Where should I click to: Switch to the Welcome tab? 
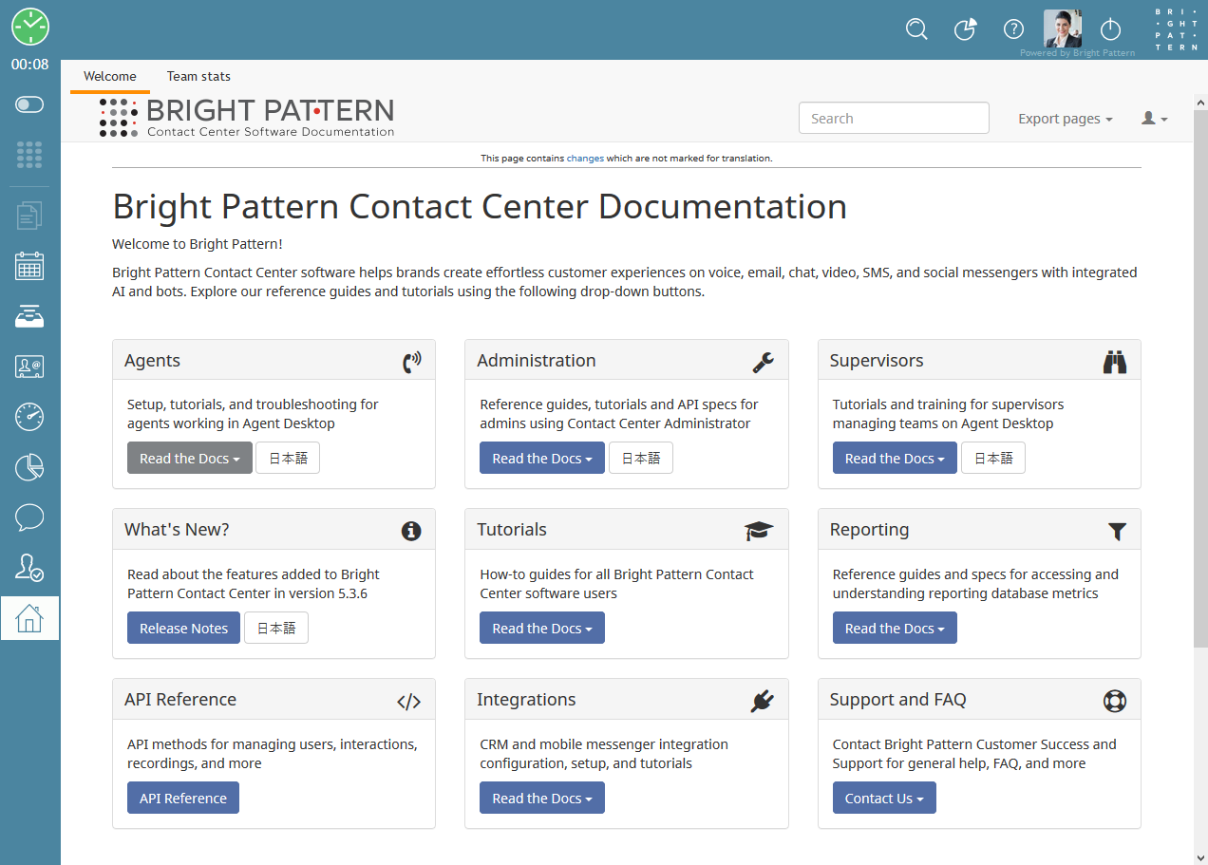coord(110,76)
